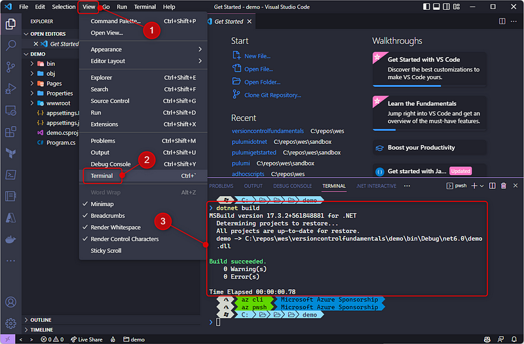Expand the Pages folder
Image resolution: width=524 pixels, height=344 pixels.
[54, 84]
